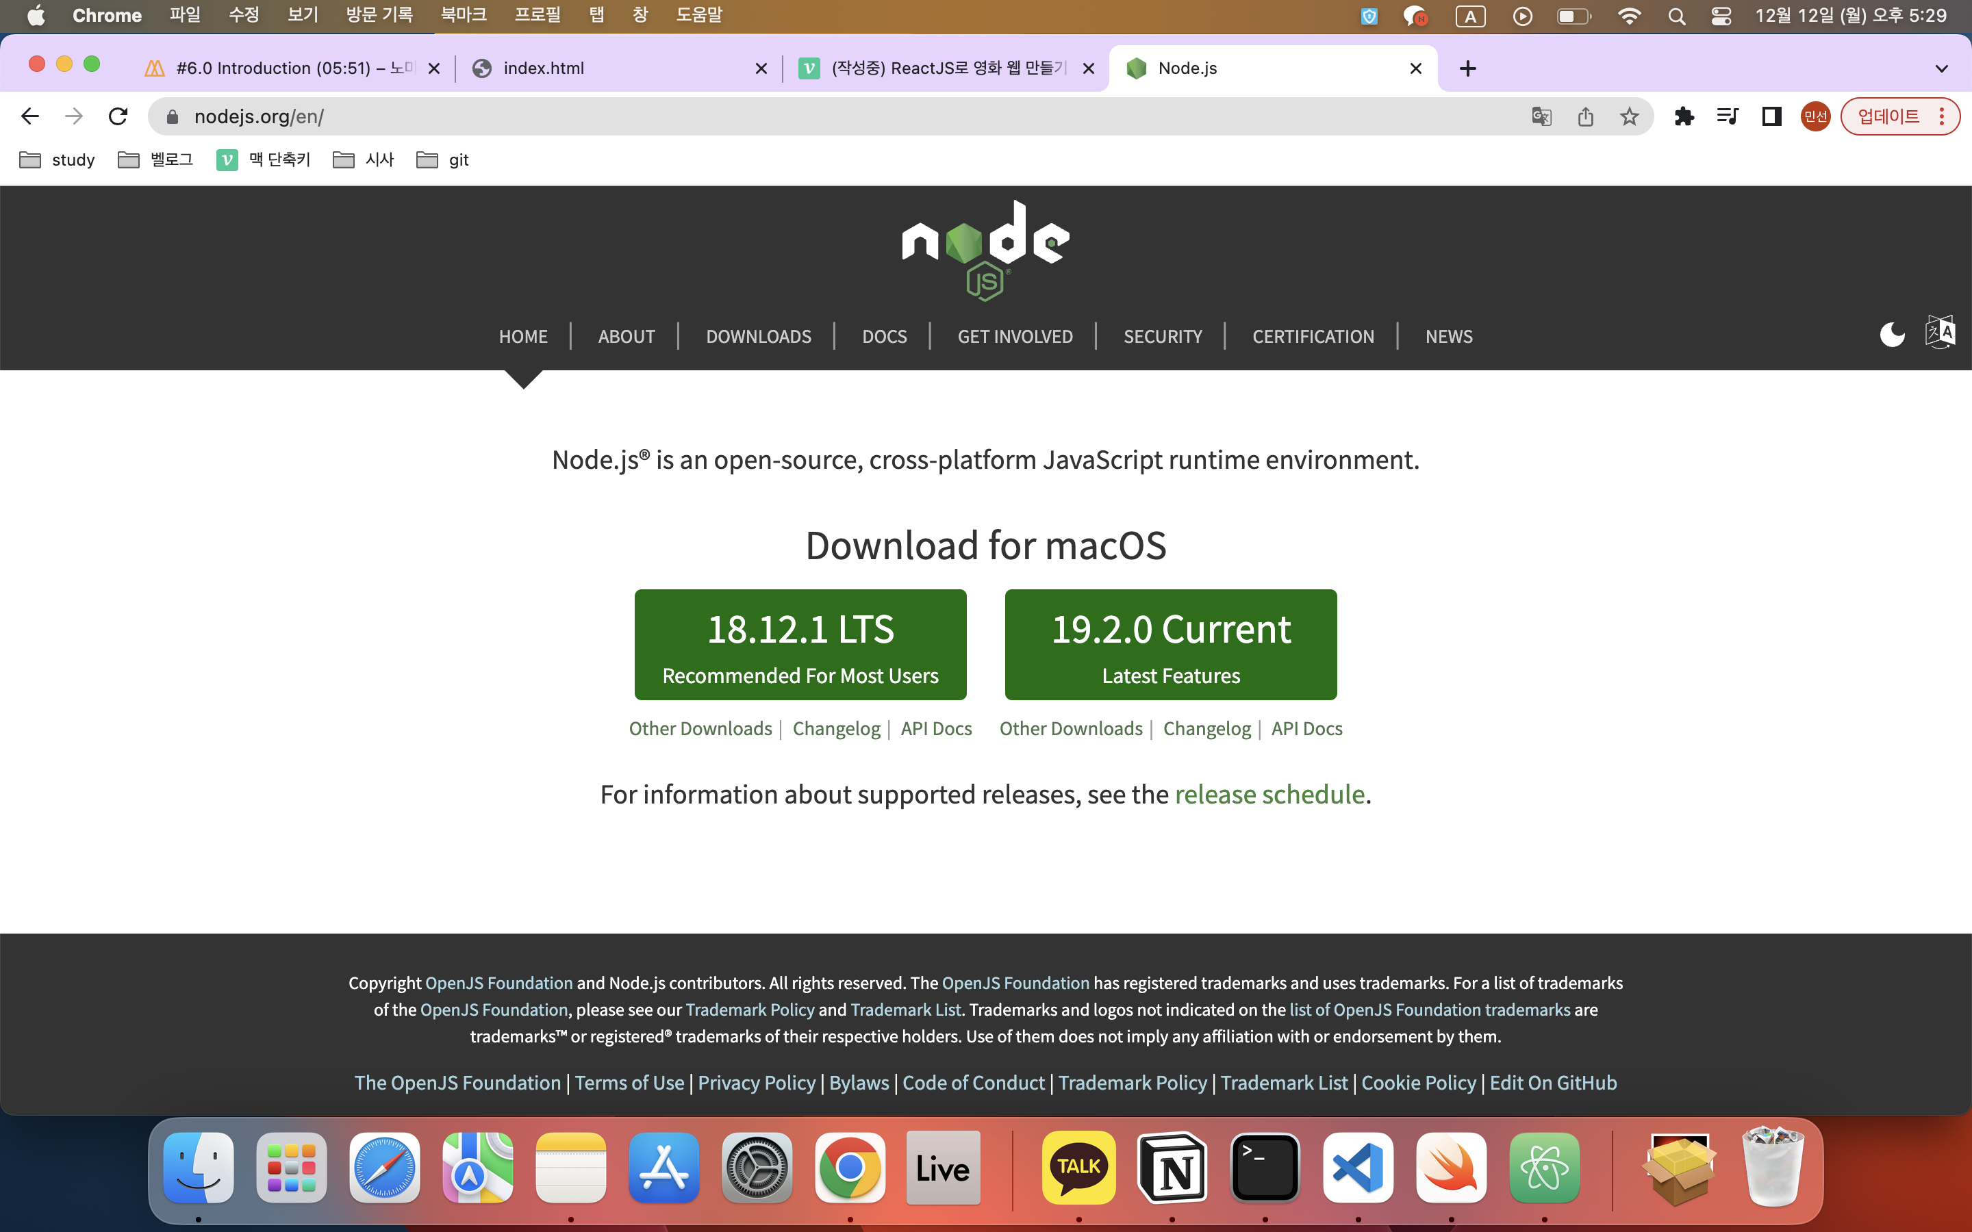Open Changelog under 19.2.0 Current
The height and width of the screenshot is (1232, 1972).
[1207, 728]
